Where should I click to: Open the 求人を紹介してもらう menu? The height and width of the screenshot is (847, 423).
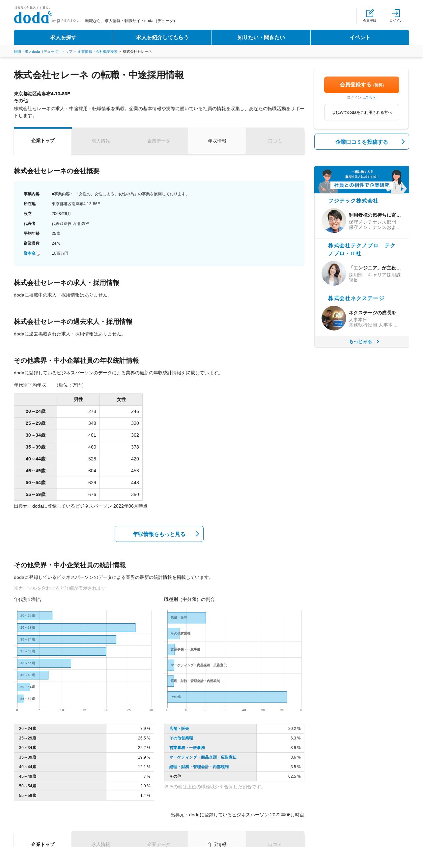[162, 37]
